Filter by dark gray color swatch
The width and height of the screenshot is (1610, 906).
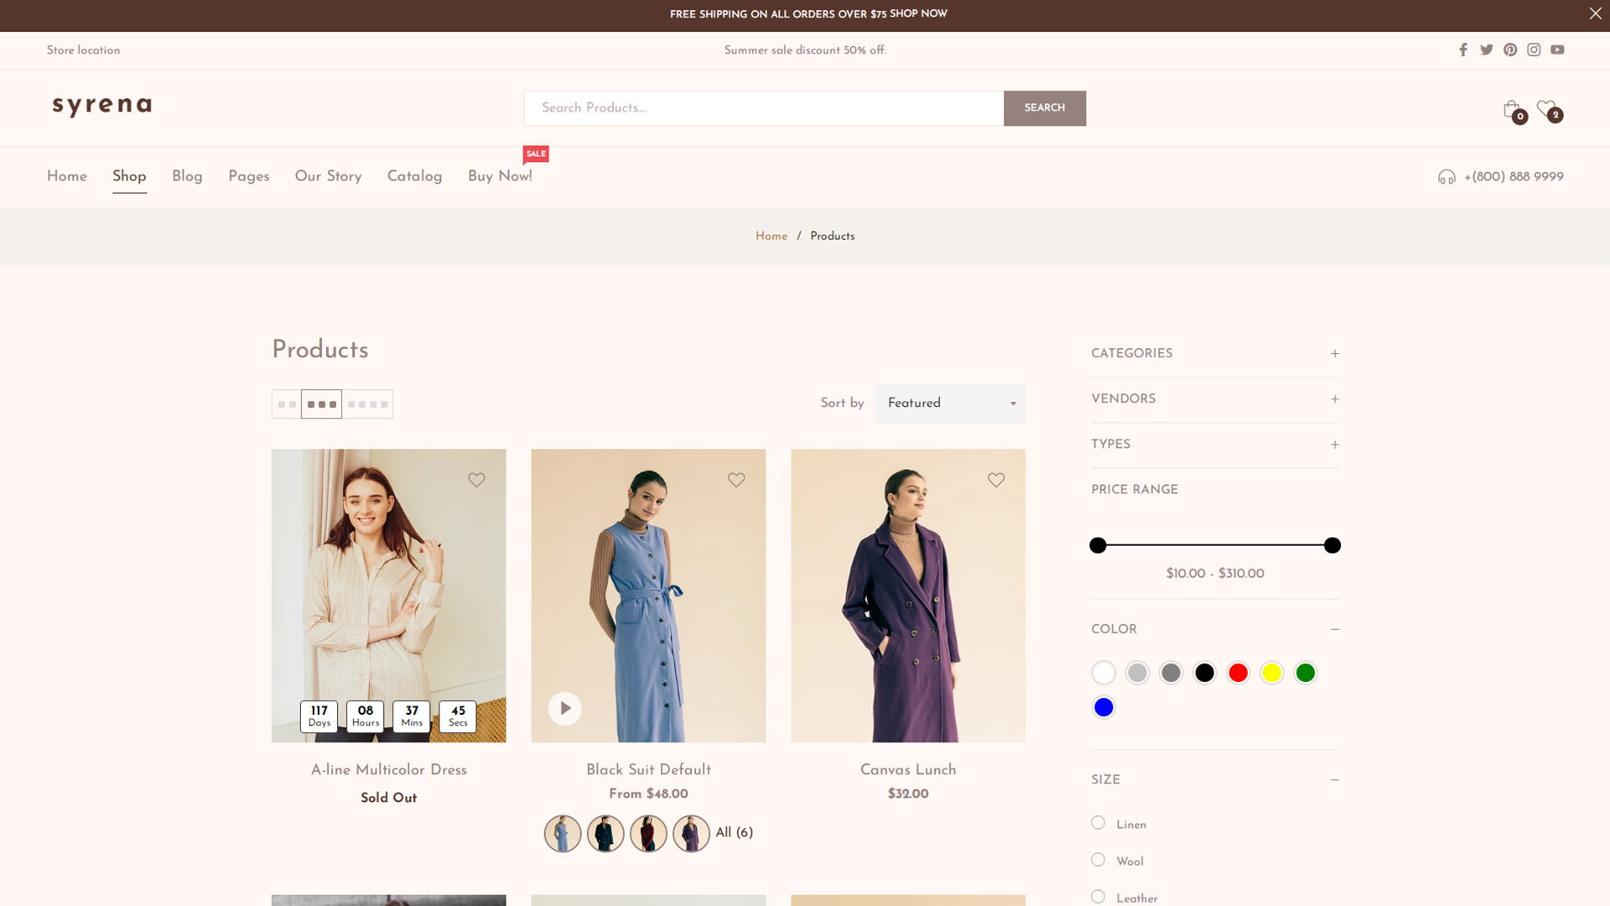point(1171,673)
